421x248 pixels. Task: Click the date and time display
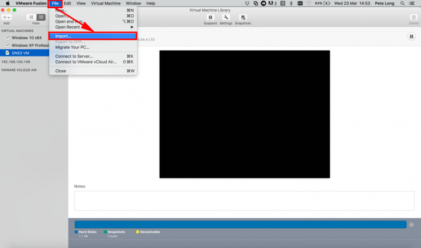click(x=352, y=3)
